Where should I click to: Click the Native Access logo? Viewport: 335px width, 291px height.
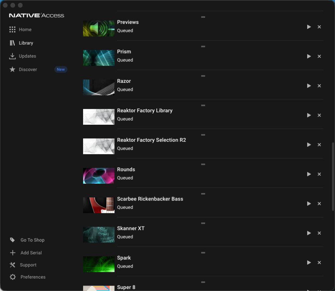pyautogui.click(x=37, y=15)
